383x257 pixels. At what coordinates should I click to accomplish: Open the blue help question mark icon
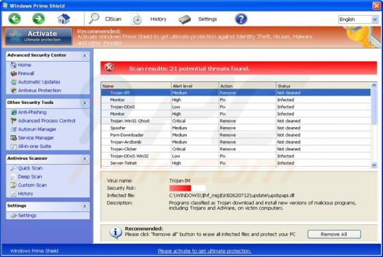coord(241,18)
